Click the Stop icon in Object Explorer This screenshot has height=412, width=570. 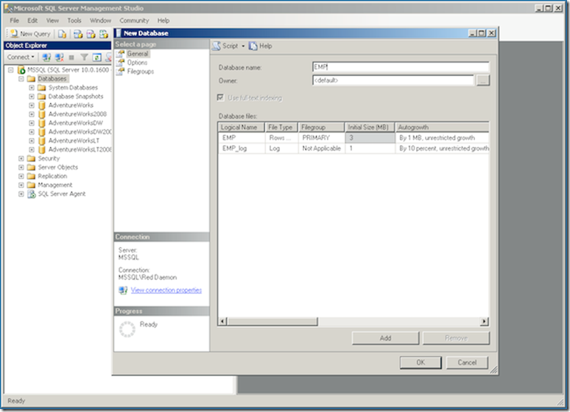tap(71, 57)
